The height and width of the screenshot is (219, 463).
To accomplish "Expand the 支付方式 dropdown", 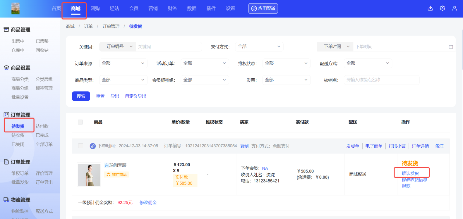I will click(259, 46).
